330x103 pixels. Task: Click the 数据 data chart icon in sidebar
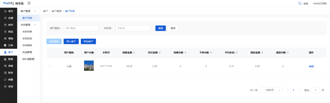click(x=5, y=59)
